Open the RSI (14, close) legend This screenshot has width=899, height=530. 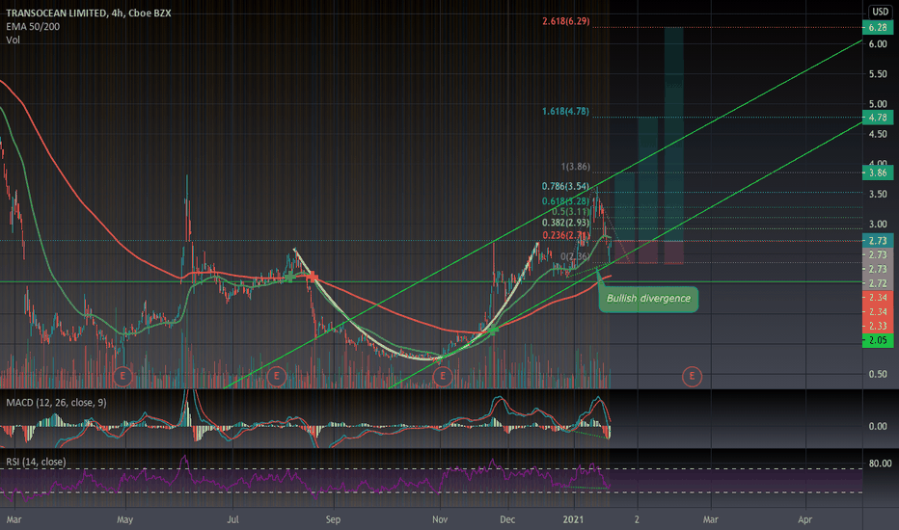point(36,462)
